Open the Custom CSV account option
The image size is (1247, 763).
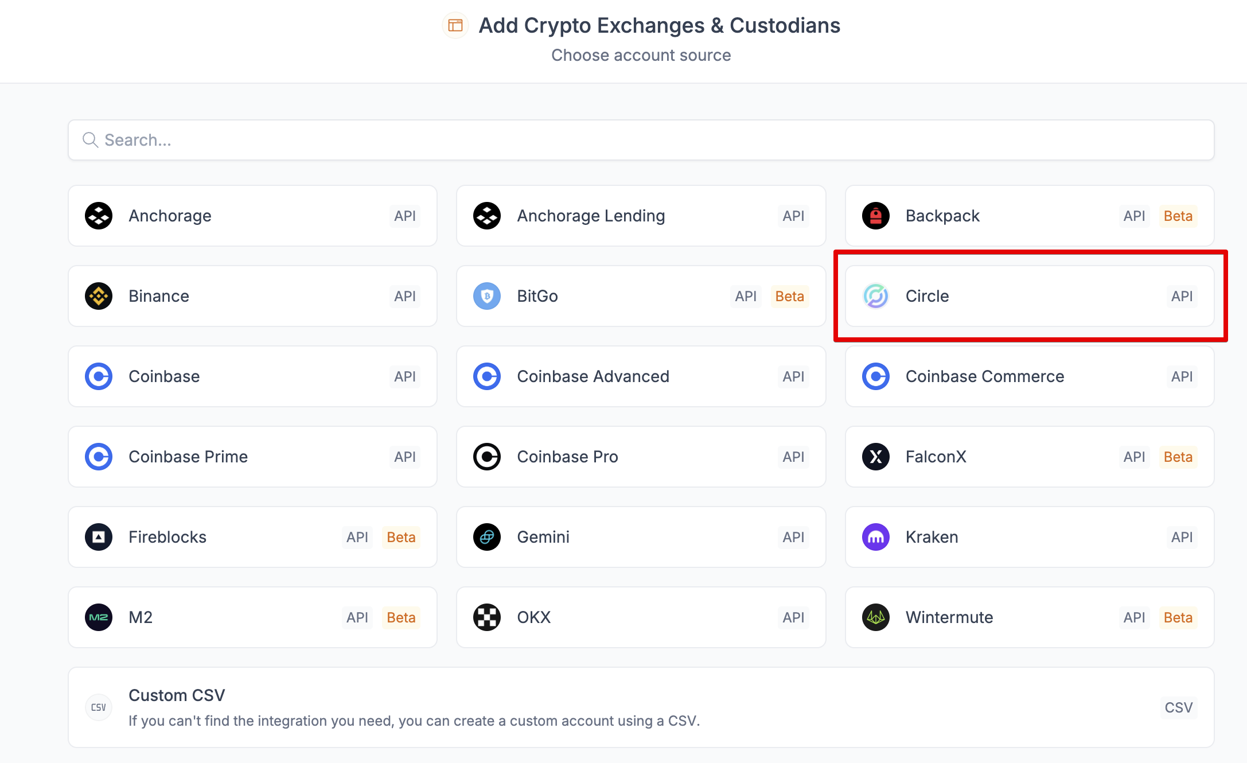point(641,707)
